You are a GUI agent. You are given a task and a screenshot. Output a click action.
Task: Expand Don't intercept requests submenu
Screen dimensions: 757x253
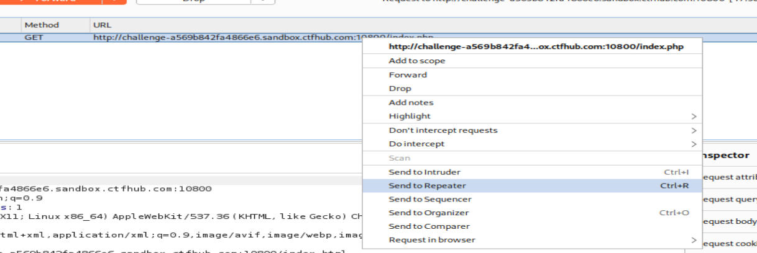694,130
